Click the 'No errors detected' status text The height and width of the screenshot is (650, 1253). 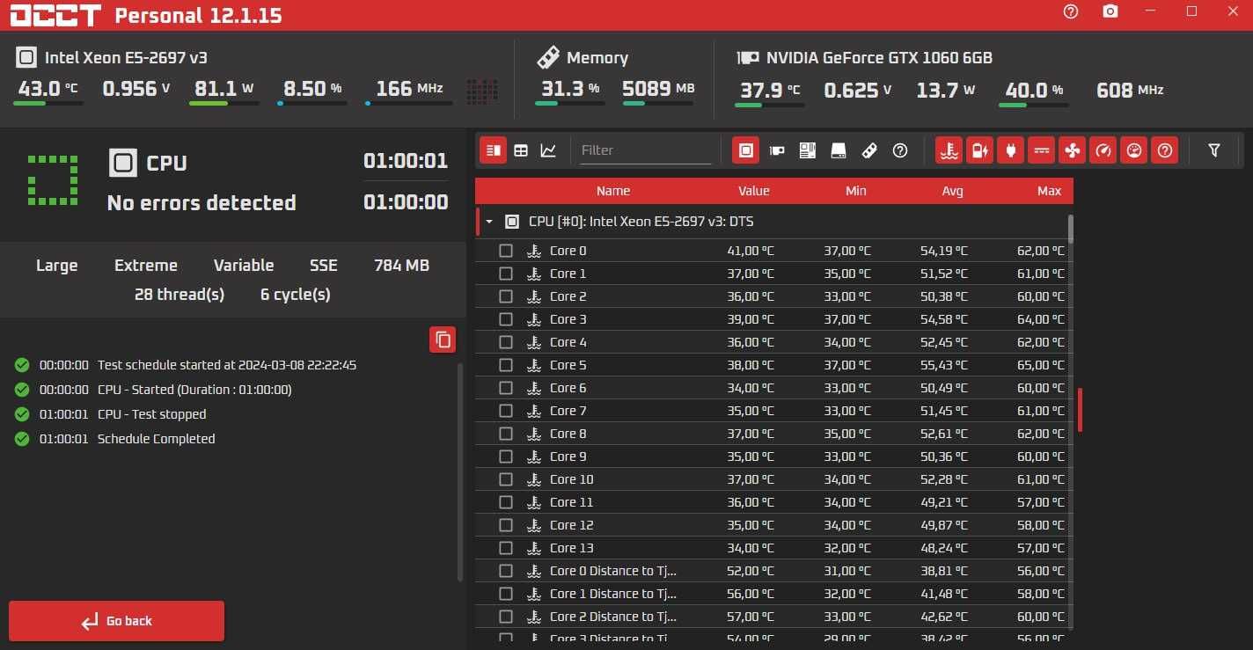(202, 203)
